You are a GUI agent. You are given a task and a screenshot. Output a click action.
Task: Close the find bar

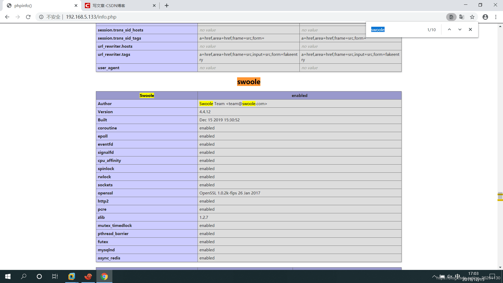[x=470, y=30]
